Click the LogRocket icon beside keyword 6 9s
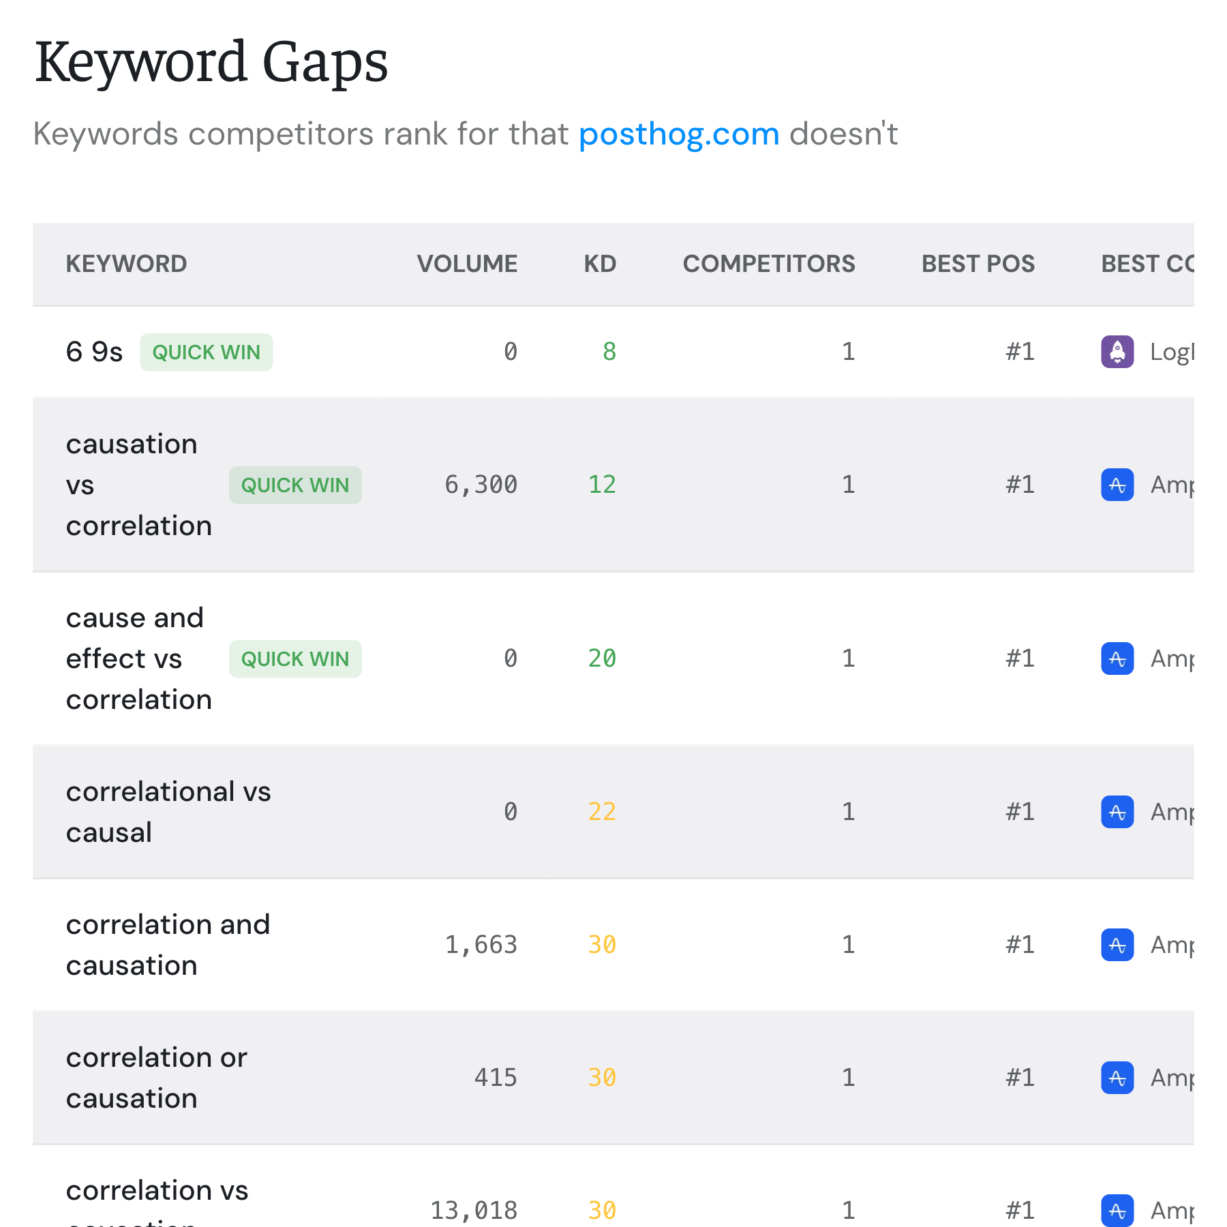1227x1227 pixels. tap(1117, 352)
